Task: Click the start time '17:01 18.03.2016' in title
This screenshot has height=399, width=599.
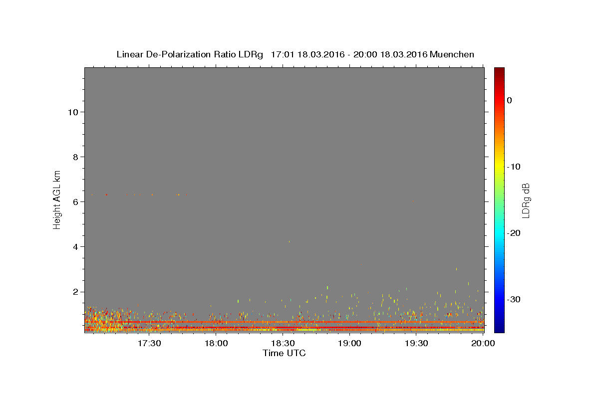Action: click(x=307, y=54)
